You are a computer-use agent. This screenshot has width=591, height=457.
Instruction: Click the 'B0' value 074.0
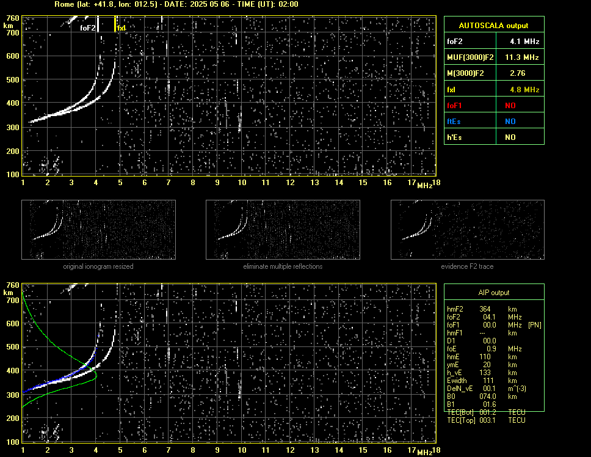tap(488, 397)
